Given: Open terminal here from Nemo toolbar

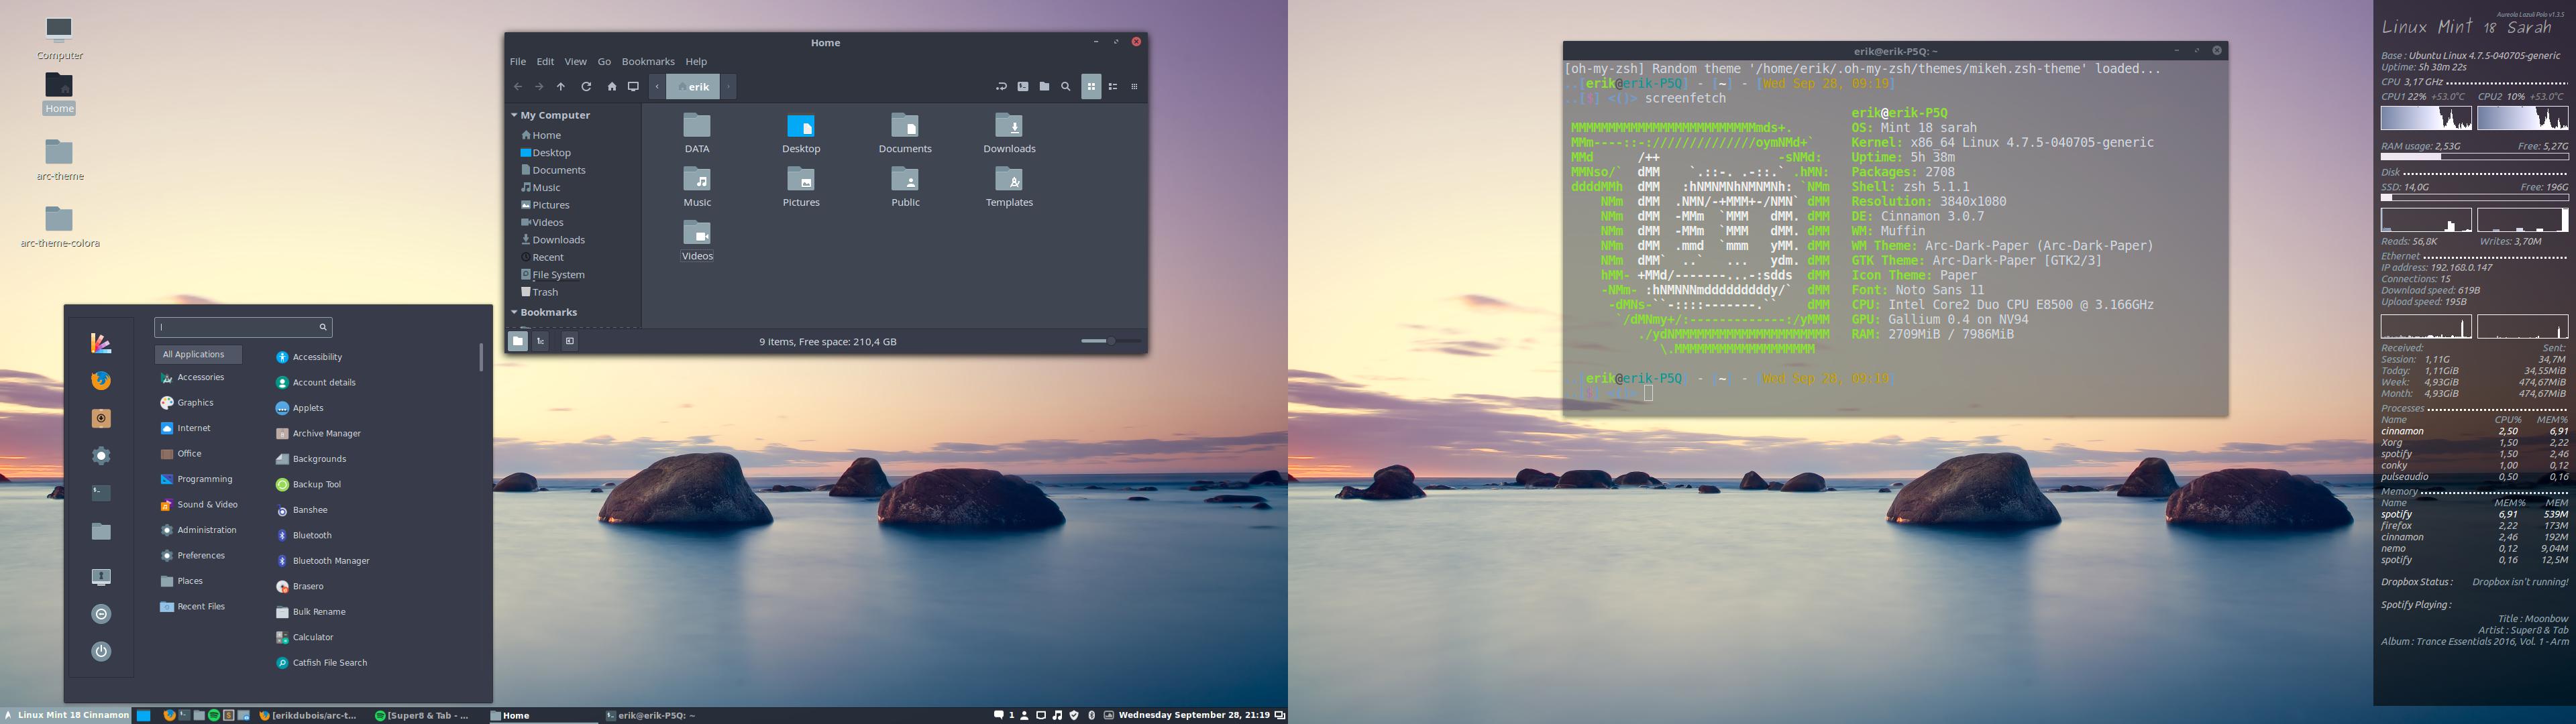Looking at the screenshot, I should (1023, 87).
